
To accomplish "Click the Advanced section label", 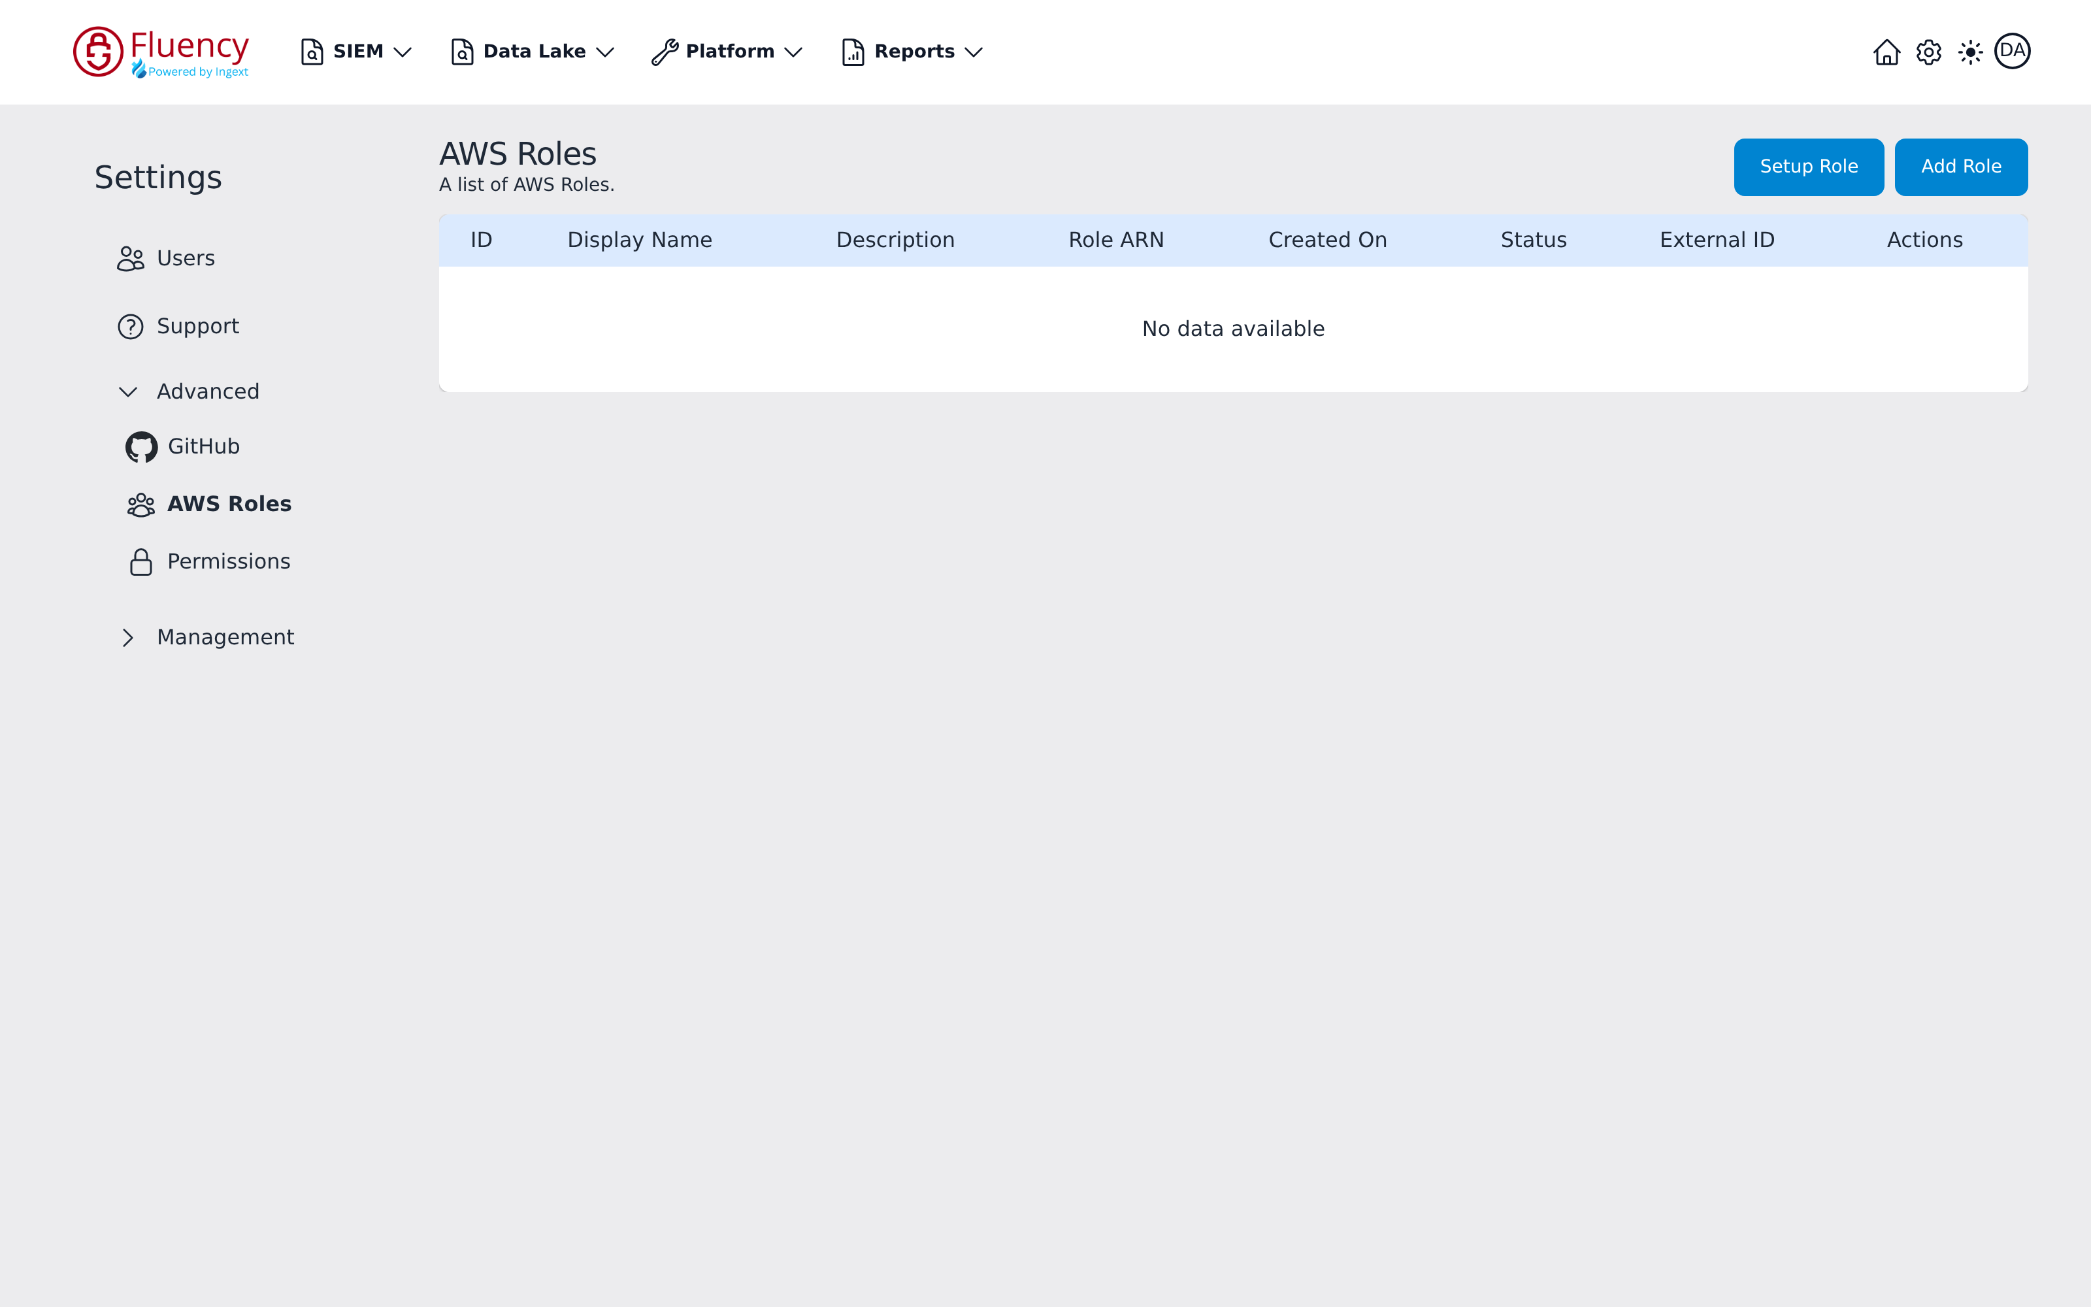I will (207, 393).
